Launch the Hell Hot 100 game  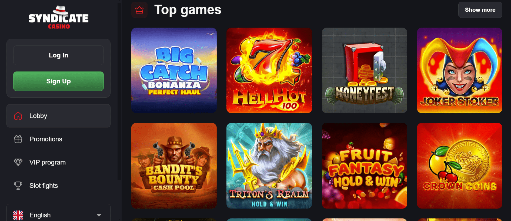click(269, 70)
